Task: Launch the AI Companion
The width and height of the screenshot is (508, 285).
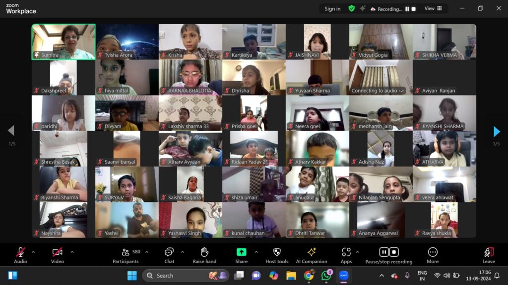Action: (312, 253)
